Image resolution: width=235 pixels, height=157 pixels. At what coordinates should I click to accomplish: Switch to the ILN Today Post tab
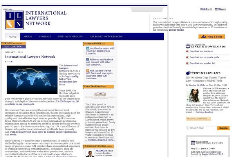(x=13, y=47)
